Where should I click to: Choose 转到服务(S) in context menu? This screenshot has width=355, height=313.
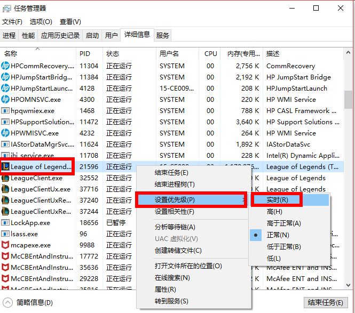[194, 301]
